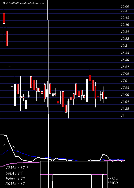Click the 12MA : 17.1 readout
Screen dimensions: 134x188
(17, 168)
